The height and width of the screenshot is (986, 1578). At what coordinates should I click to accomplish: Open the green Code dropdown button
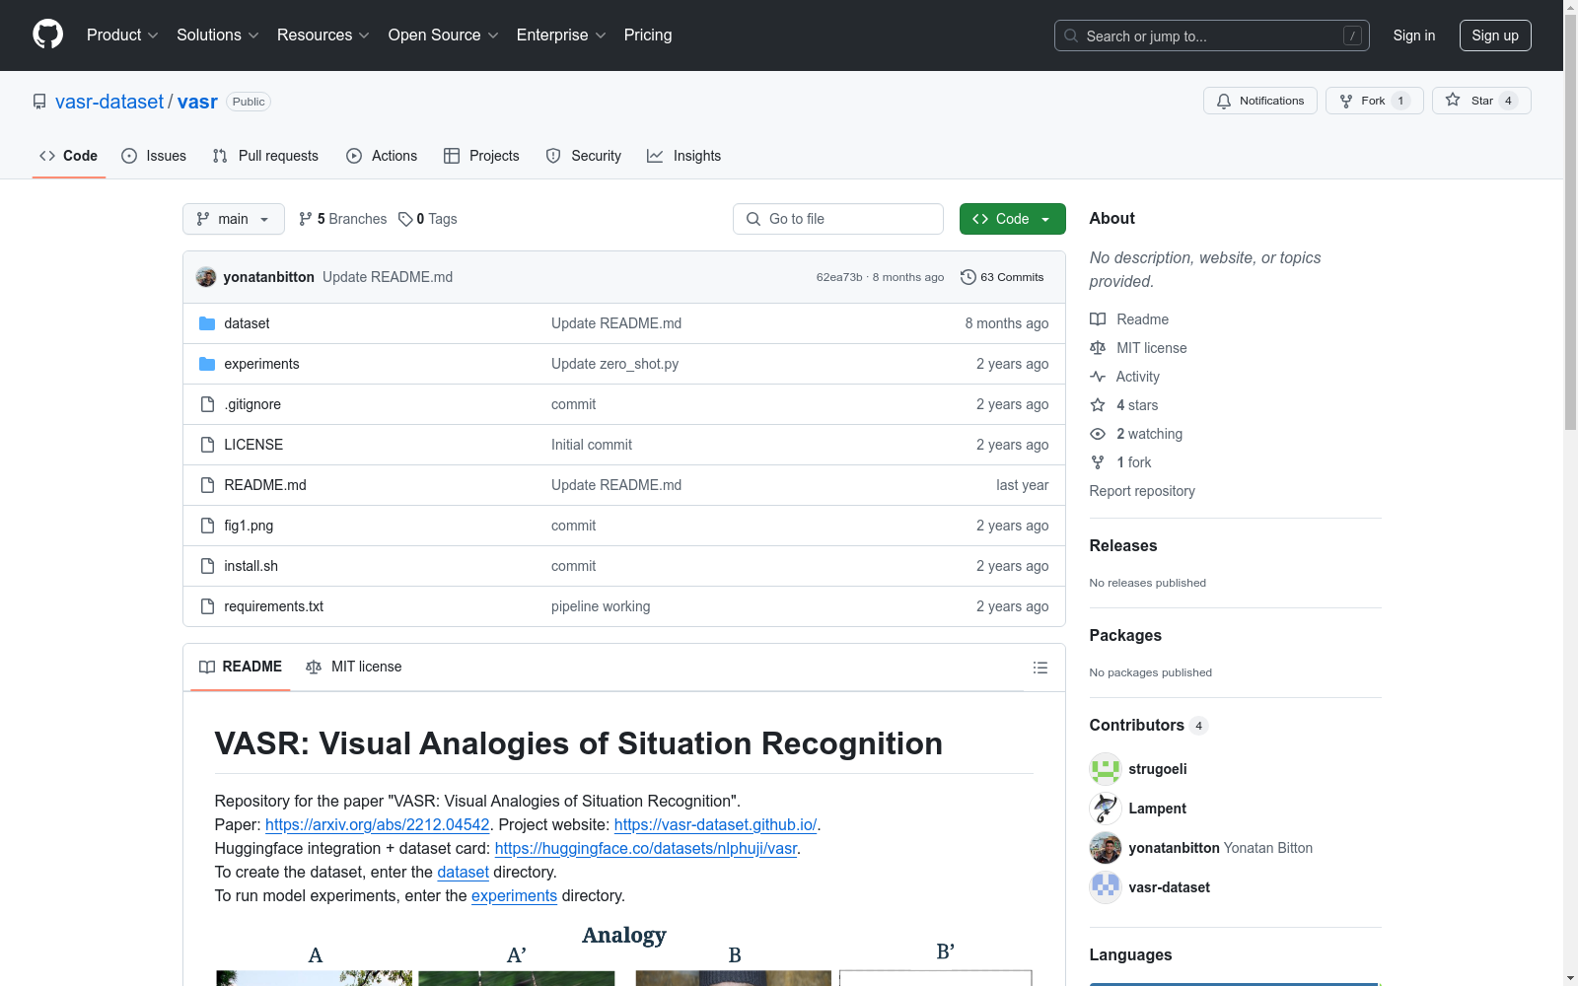coord(1013,219)
